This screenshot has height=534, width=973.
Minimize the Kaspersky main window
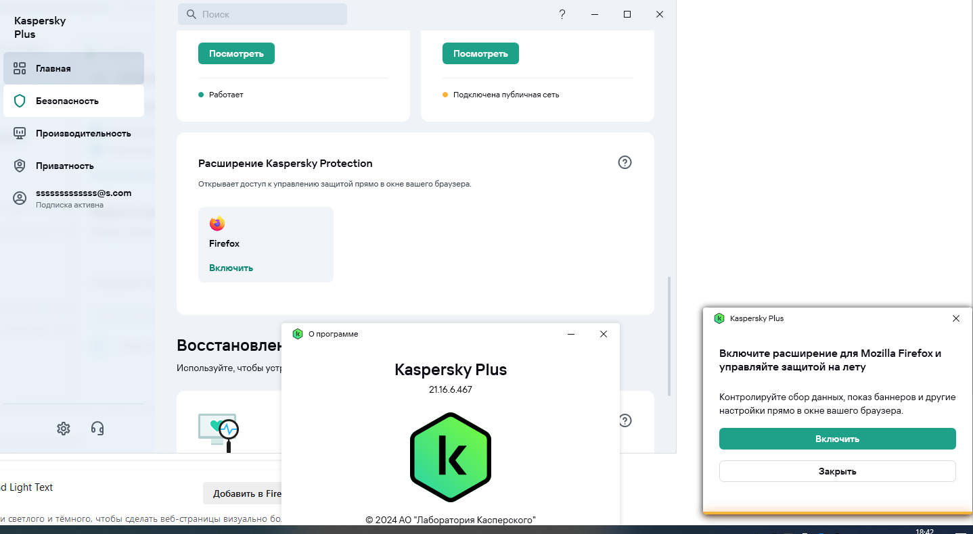[x=595, y=14]
